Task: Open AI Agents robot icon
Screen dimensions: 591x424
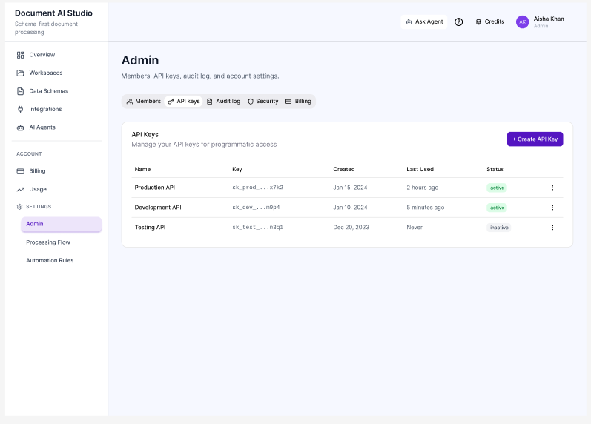Action: click(20, 127)
